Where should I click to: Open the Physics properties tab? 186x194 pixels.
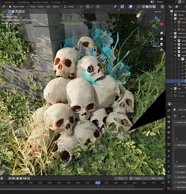[x=169, y=166]
